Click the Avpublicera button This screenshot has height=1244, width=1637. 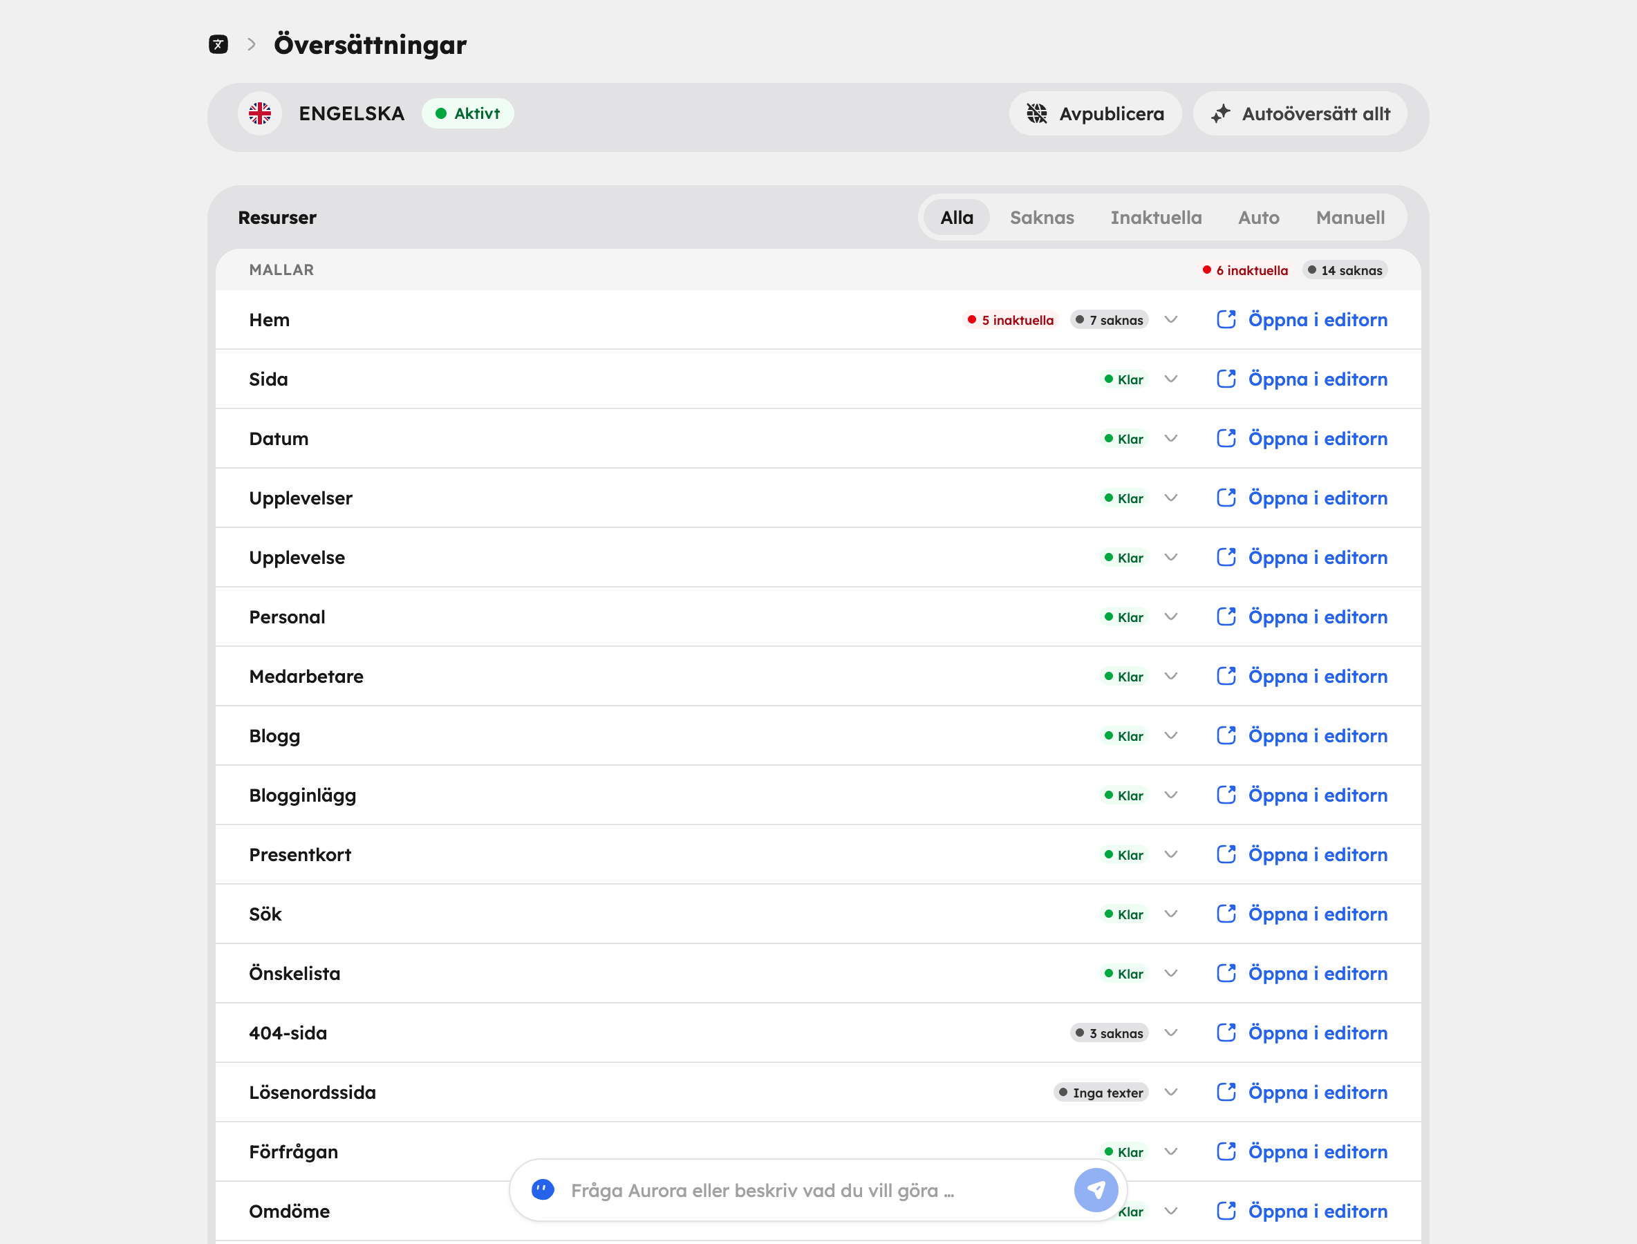(x=1095, y=113)
